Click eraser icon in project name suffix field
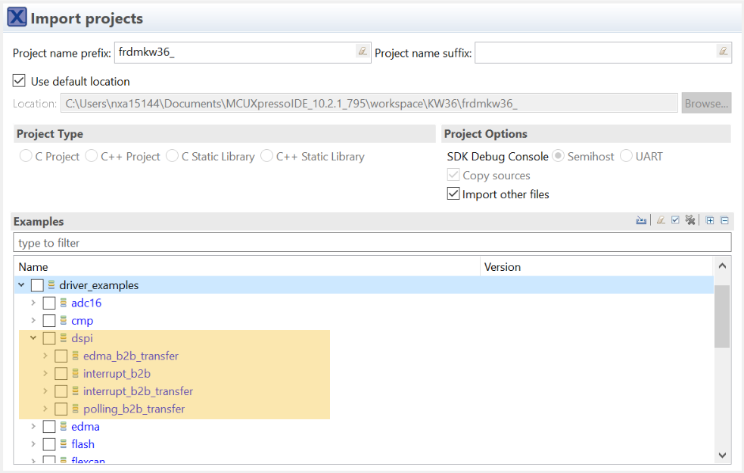This screenshot has width=744, height=473. (x=723, y=51)
